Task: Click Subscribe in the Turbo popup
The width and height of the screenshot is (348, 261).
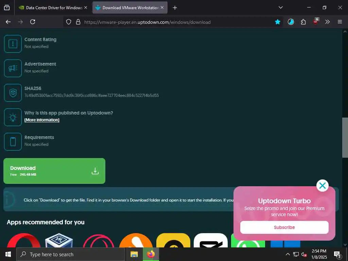Action: (284, 227)
